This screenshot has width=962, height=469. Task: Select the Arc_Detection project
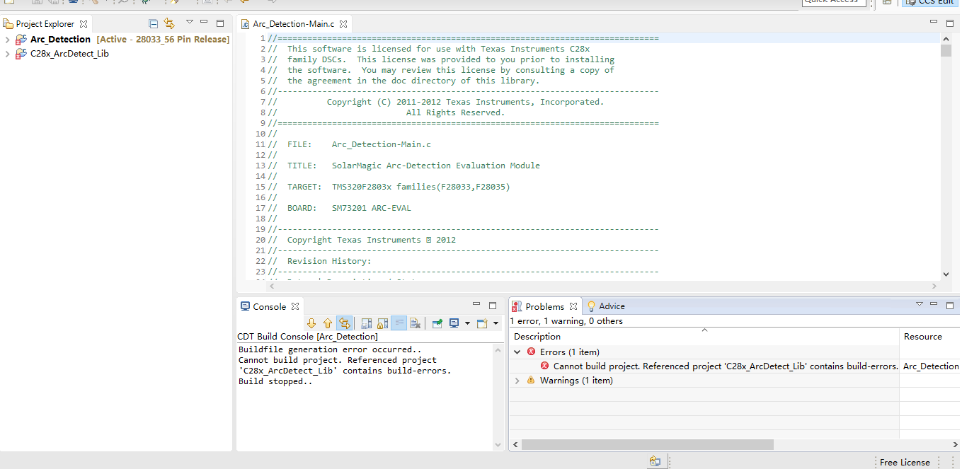tap(60, 39)
